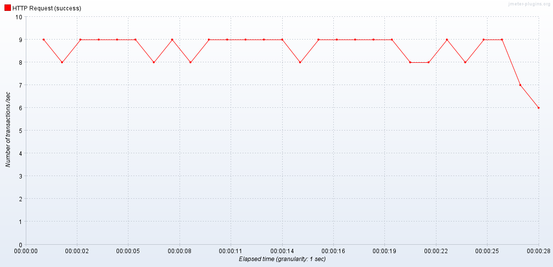Image resolution: width=553 pixels, height=267 pixels.
Task: Select the first data point on the line
Action: coord(43,40)
